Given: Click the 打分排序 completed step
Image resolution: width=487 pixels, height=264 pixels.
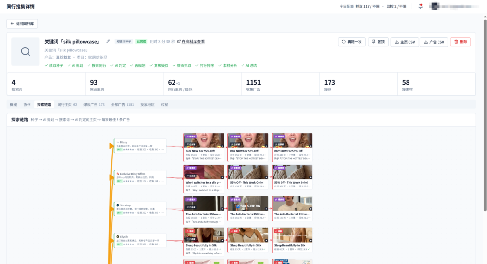Looking at the screenshot, I should 205,66.
